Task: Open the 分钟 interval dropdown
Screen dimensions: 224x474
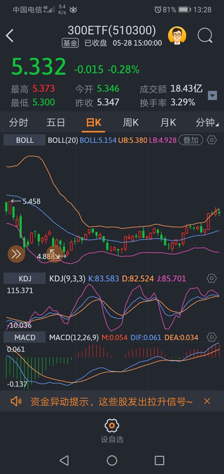Action: click(207, 122)
